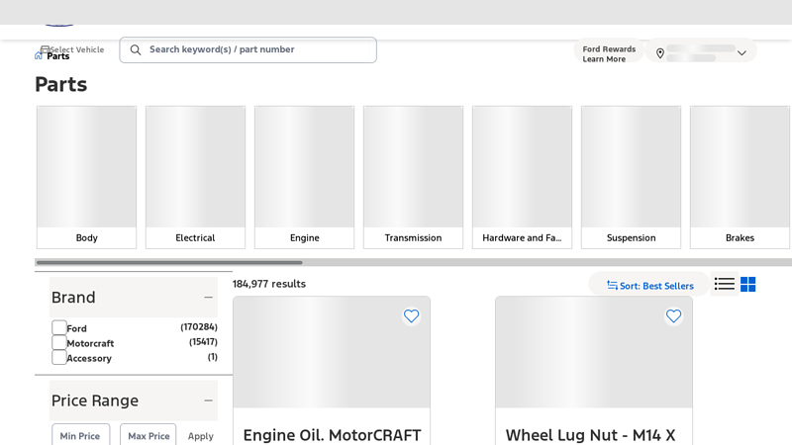This screenshot has height=445, width=792.
Task: Apply the price range filter
Action: tap(201, 436)
